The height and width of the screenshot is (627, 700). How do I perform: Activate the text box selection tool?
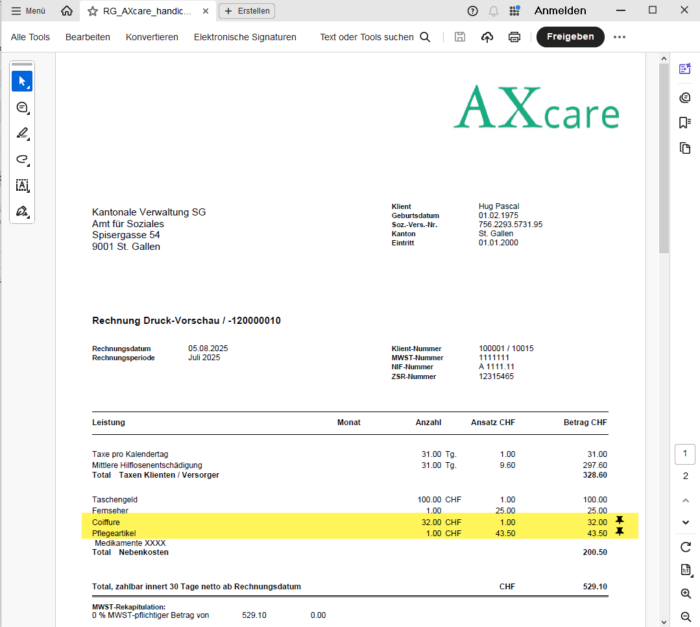point(22,186)
